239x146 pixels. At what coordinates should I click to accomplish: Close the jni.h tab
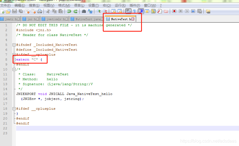pos(38,19)
